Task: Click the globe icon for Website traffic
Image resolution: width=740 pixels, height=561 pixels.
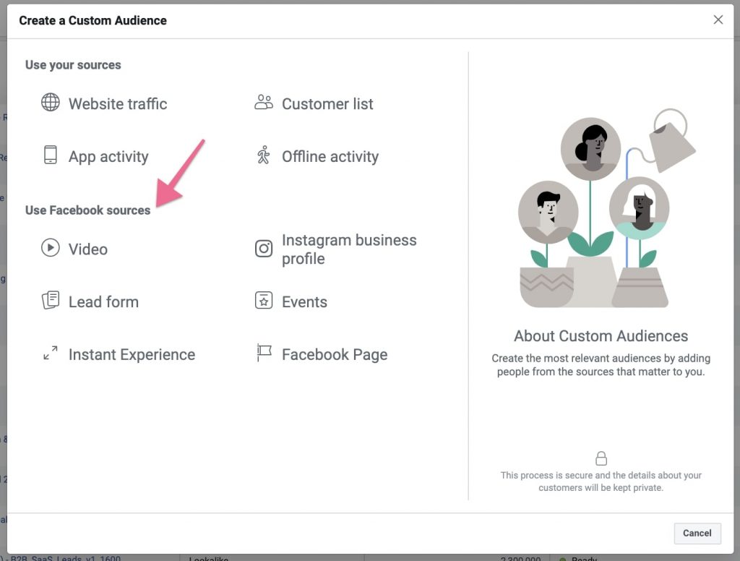Action: tap(51, 103)
